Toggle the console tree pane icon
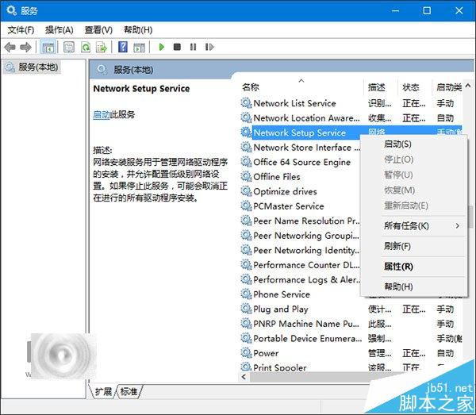This screenshot has height=415, width=476. (x=48, y=47)
